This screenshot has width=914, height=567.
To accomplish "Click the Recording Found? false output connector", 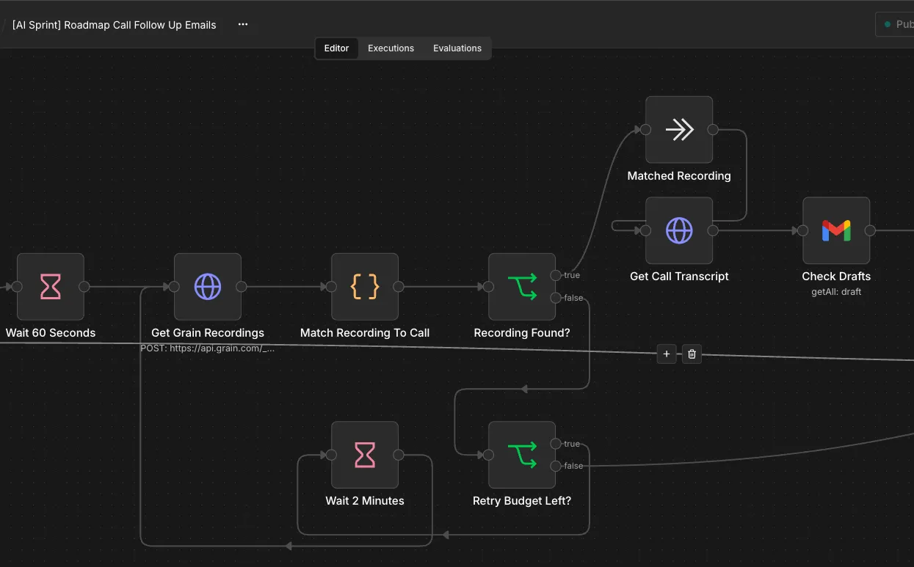I will click(556, 297).
